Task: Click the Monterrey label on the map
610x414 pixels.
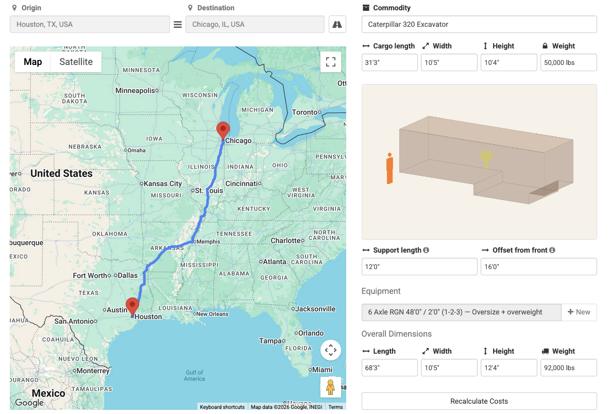Action: coord(93,371)
